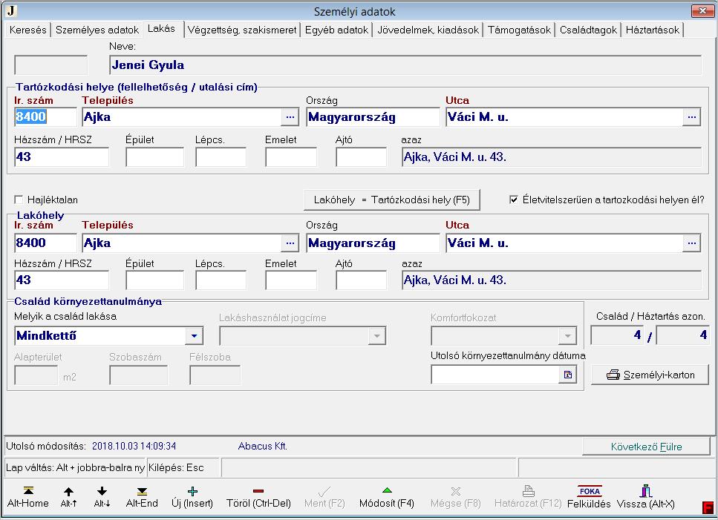Open Támogatások tab
The height and width of the screenshot is (520, 718).
click(x=519, y=30)
